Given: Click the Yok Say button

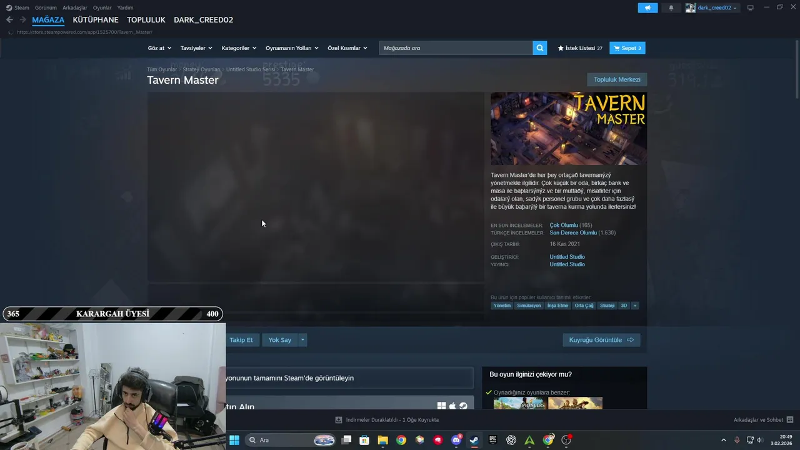Looking at the screenshot, I should [280, 340].
